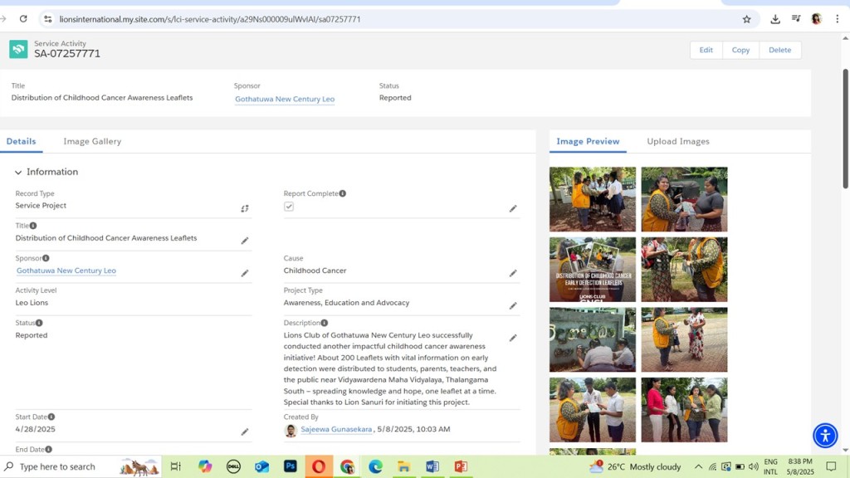Image resolution: width=850 pixels, height=478 pixels.
Task: Click the Delete button
Action: pyautogui.click(x=779, y=50)
